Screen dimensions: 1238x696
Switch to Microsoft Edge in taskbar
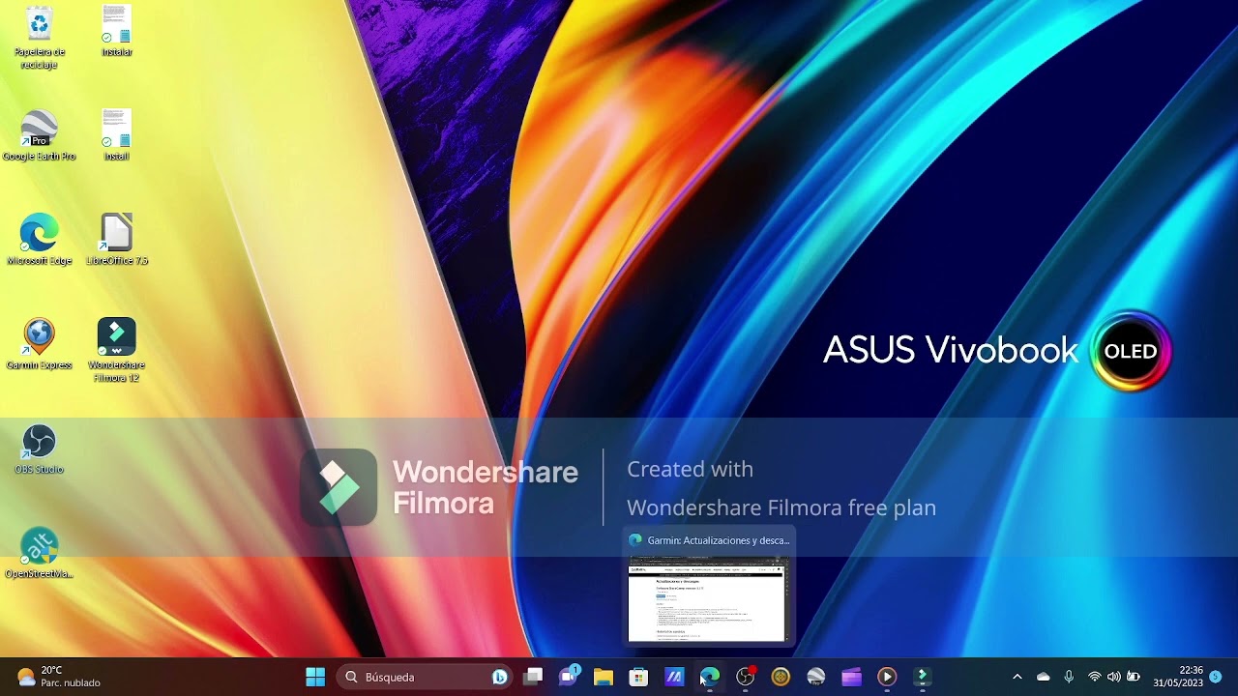point(710,677)
